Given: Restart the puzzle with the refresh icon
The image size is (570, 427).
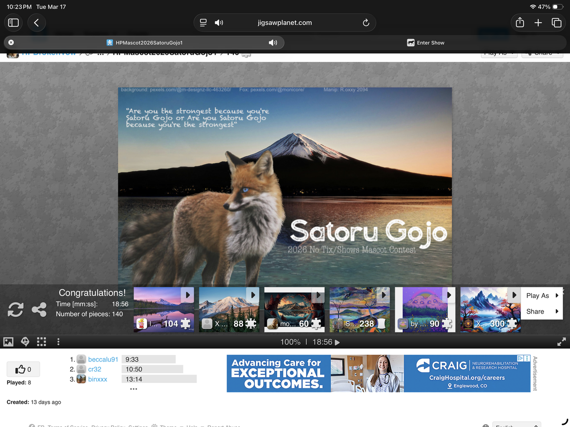Looking at the screenshot, I should tap(16, 310).
